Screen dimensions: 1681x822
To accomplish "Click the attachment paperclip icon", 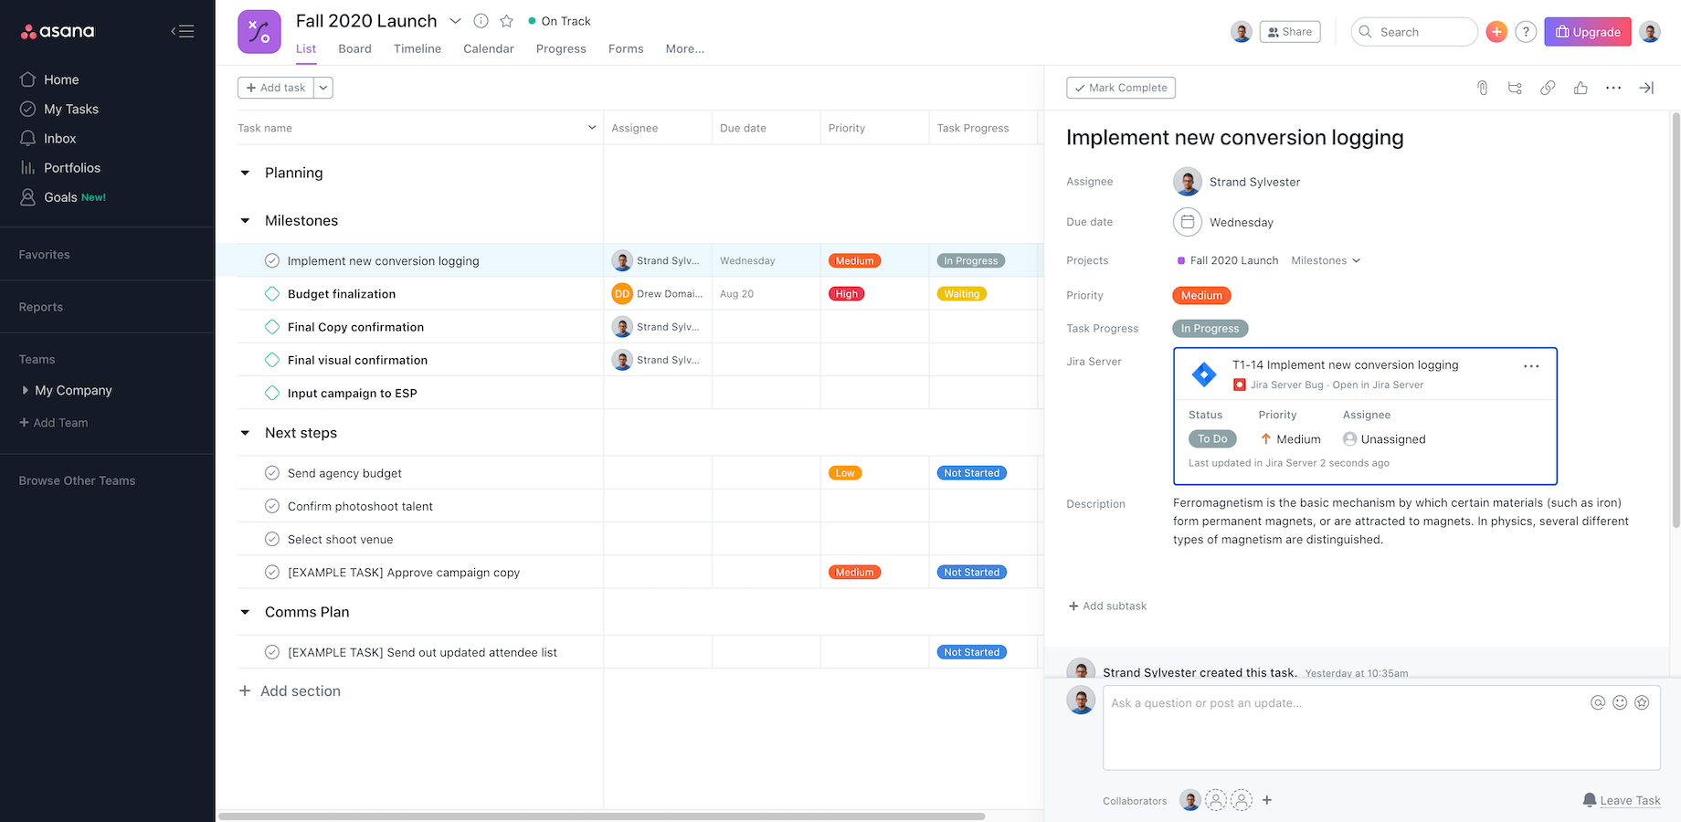I will coord(1482,88).
